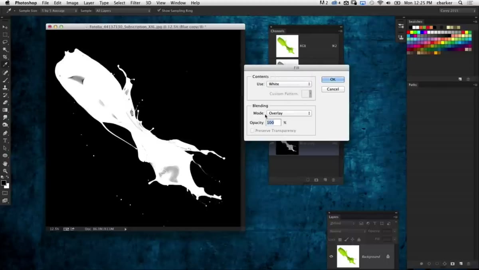Screen dimensions: 479x270
Task: Open the blending Mode dropdown showing Overlay
Action: (289, 113)
